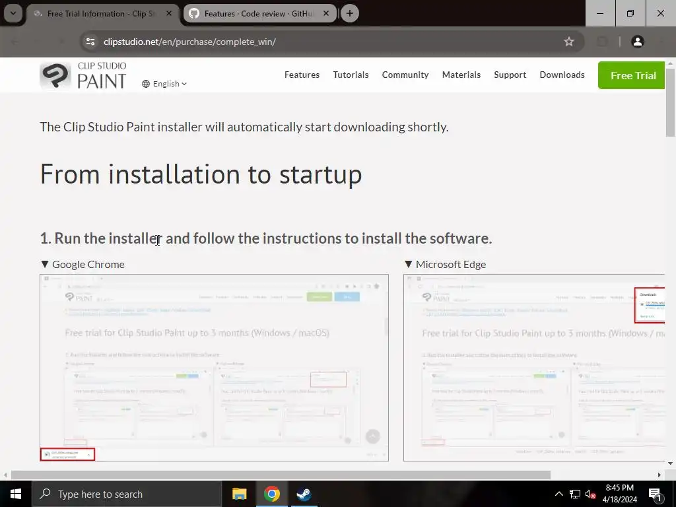
Task: Collapse the Microsoft Edge instructions section
Action: pos(446,264)
